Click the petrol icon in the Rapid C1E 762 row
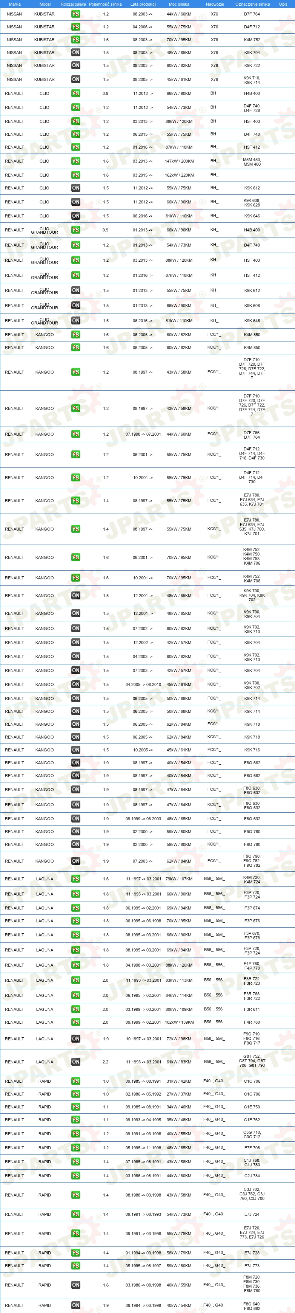295x1313 pixels. point(75,1120)
